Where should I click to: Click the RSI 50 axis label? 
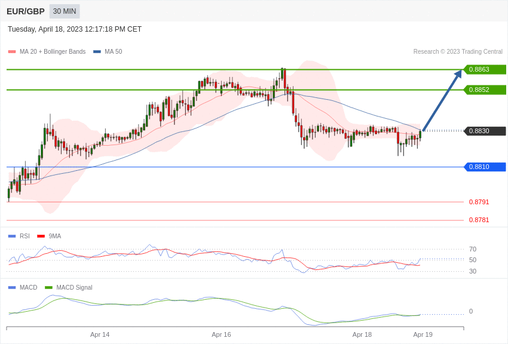(x=473, y=260)
